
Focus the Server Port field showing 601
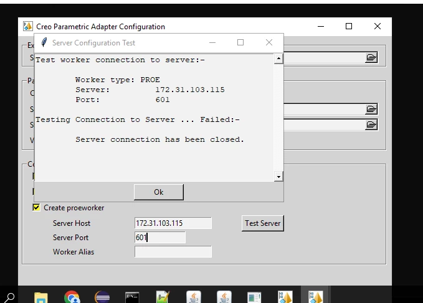point(160,237)
